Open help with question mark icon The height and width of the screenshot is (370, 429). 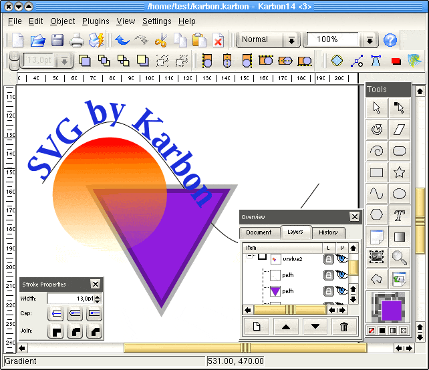tap(390, 40)
